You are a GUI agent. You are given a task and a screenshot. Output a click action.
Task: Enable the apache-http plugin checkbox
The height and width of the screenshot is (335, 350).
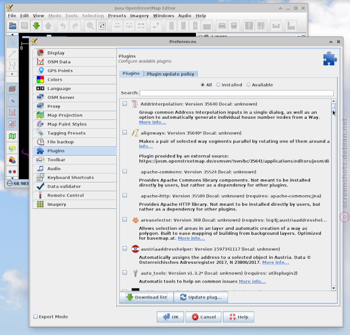click(x=125, y=196)
